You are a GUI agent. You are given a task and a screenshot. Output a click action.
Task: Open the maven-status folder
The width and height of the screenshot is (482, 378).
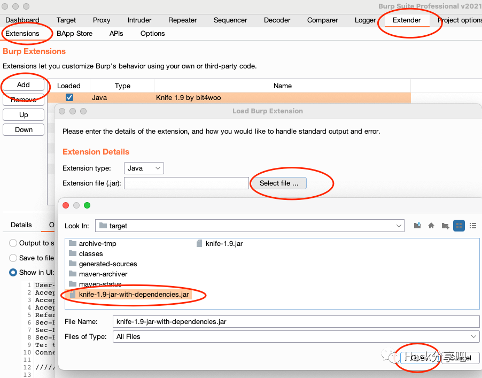95,284
